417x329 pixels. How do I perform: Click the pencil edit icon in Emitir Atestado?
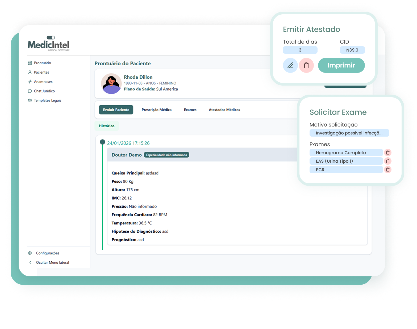pos(290,65)
